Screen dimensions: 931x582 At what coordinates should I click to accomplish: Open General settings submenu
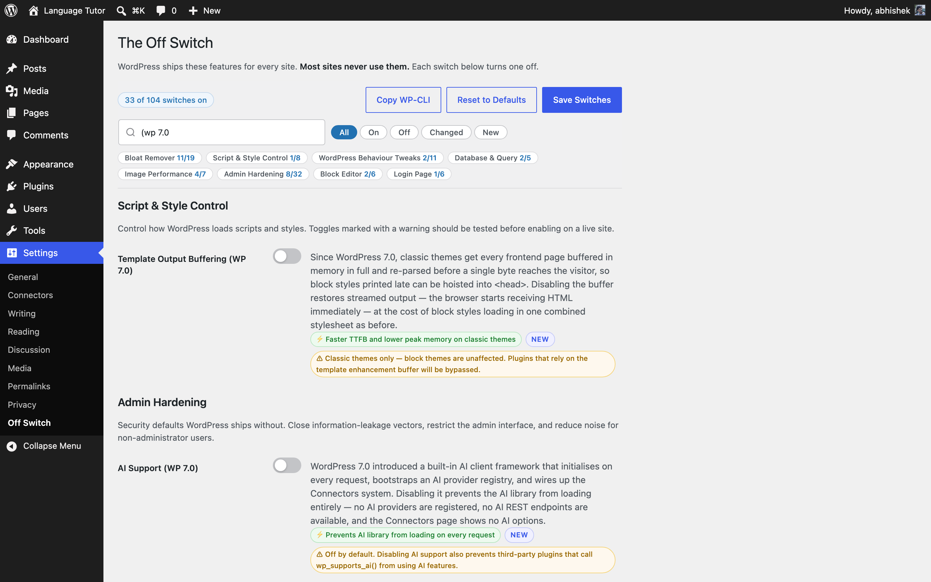coord(23,277)
